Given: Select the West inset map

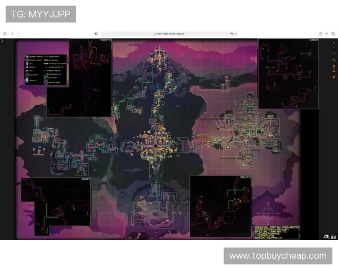Looking at the screenshot, I should click(55, 202).
